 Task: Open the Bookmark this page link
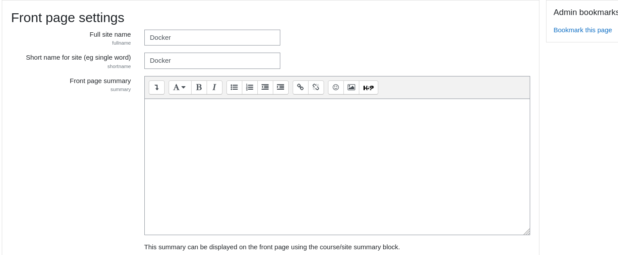click(x=583, y=30)
